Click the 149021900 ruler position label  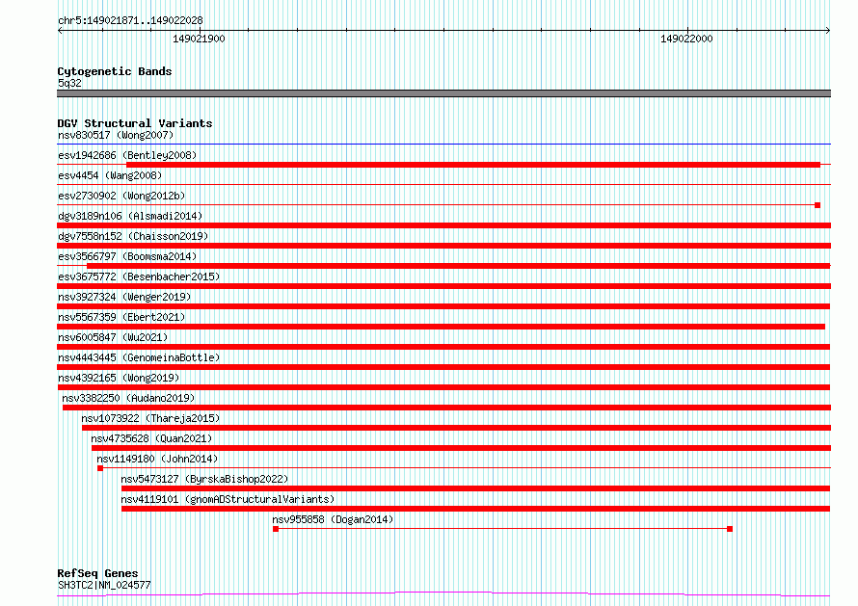coord(199,39)
